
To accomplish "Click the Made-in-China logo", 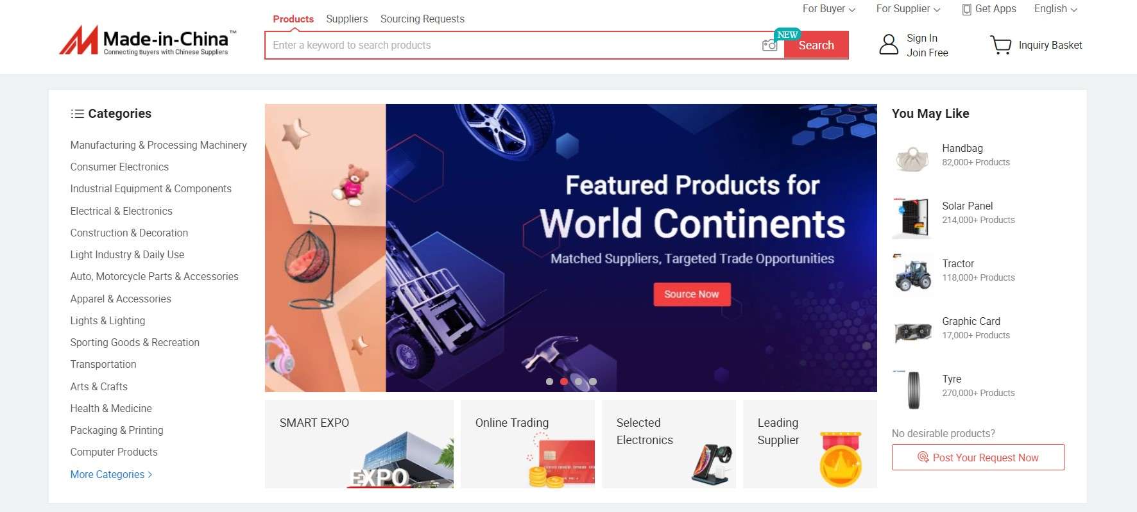I will pyautogui.click(x=148, y=40).
